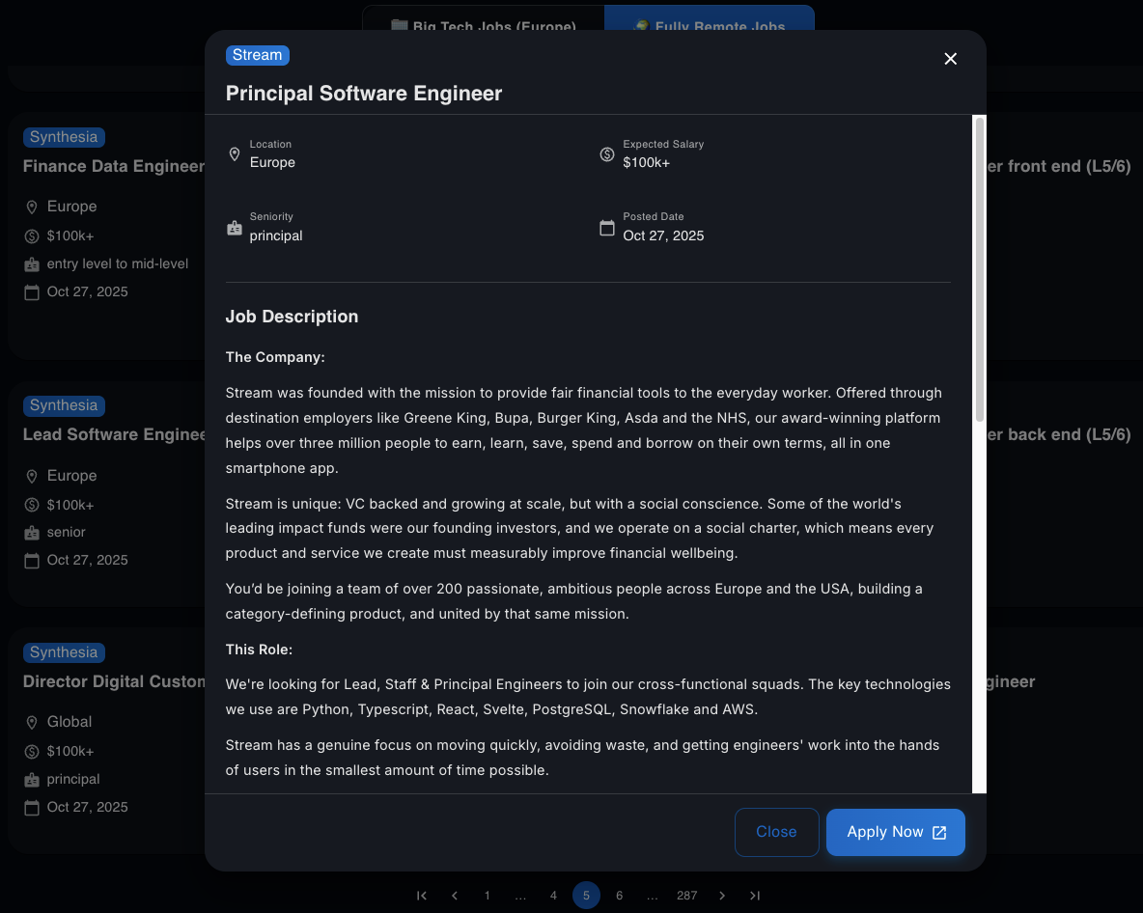This screenshot has width=1143, height=913.
Task: Click the Stream company badge
Action: [x=258, y=55]
